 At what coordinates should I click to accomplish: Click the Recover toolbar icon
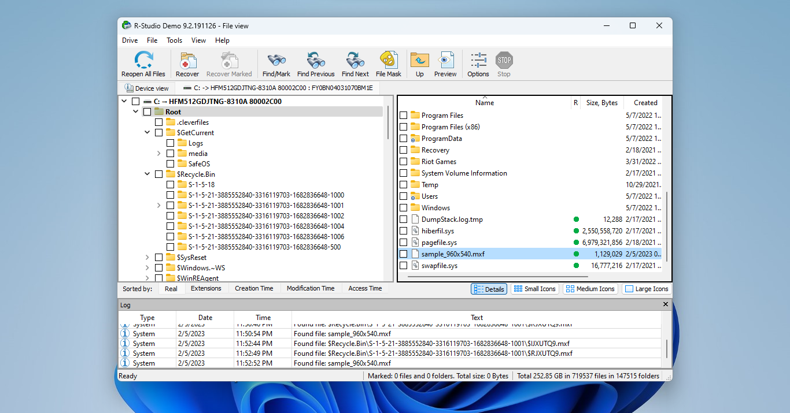click(187, 60)
